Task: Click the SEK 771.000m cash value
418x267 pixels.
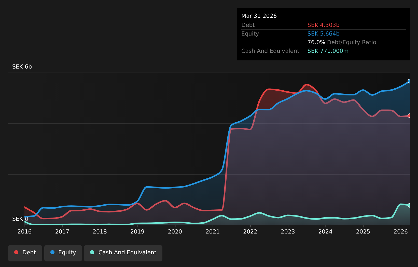Action: 328,51
